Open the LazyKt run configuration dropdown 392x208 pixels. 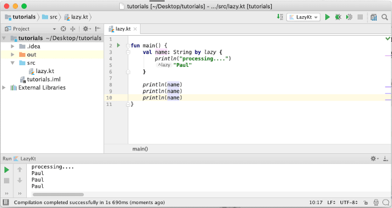click(304, 17)
